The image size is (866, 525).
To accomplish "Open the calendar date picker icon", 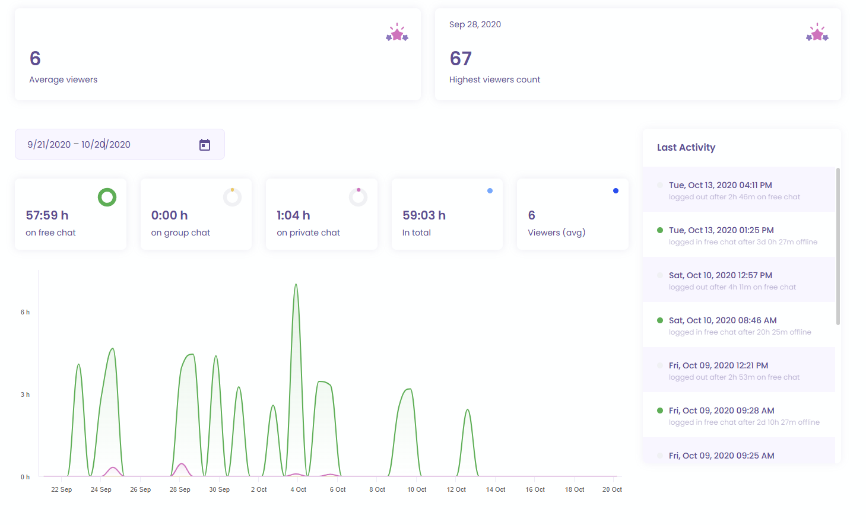I will (205, 145).
